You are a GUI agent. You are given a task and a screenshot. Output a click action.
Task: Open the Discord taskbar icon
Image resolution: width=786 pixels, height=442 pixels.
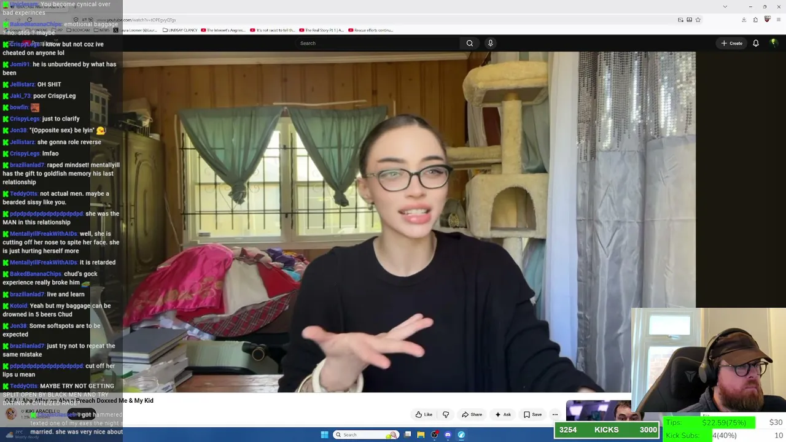click(x=448, y=435)
